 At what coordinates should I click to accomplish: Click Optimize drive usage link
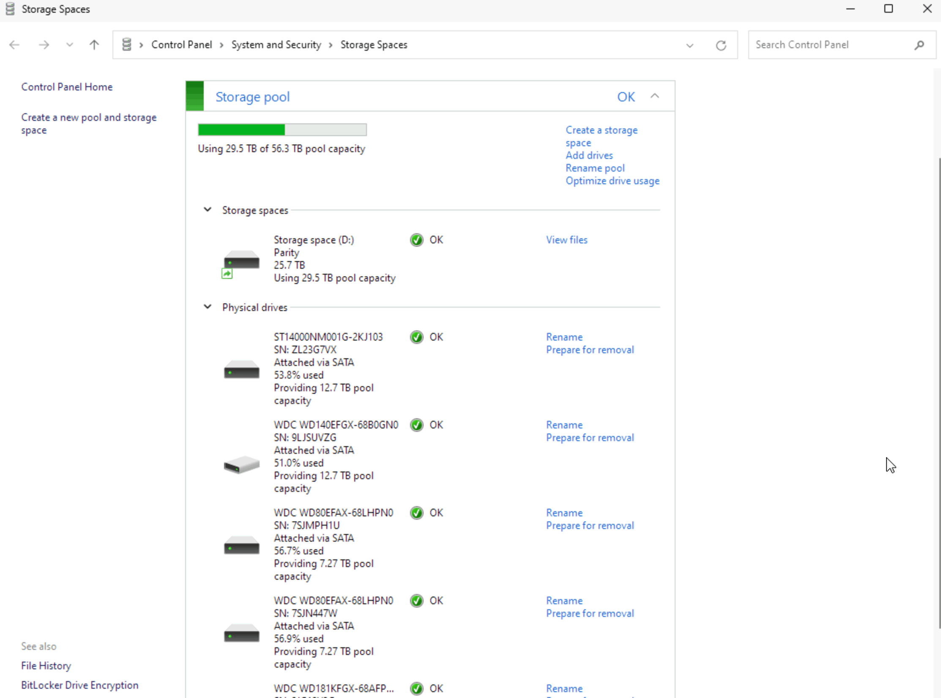(x=612, y=181)
